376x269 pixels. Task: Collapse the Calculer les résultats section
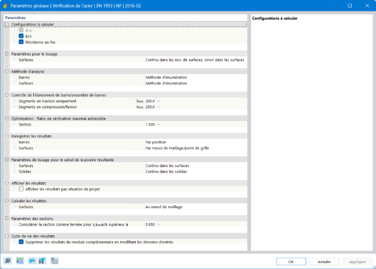click(7, 201)
